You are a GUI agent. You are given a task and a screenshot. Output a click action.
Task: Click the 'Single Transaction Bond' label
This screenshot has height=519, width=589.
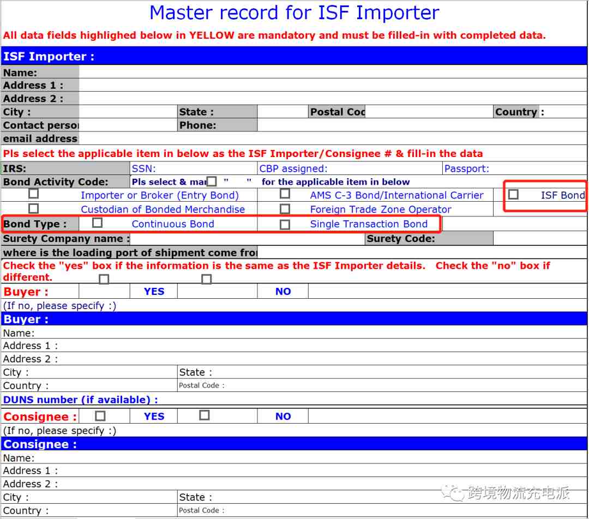click(x=369, y=224)
